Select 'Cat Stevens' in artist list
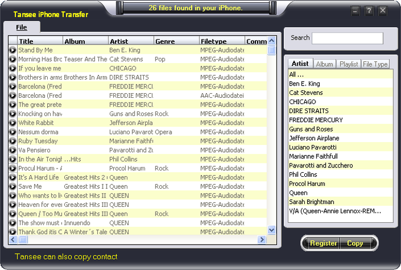This screenshot has width=401, height=270. [x=340, y=93]
